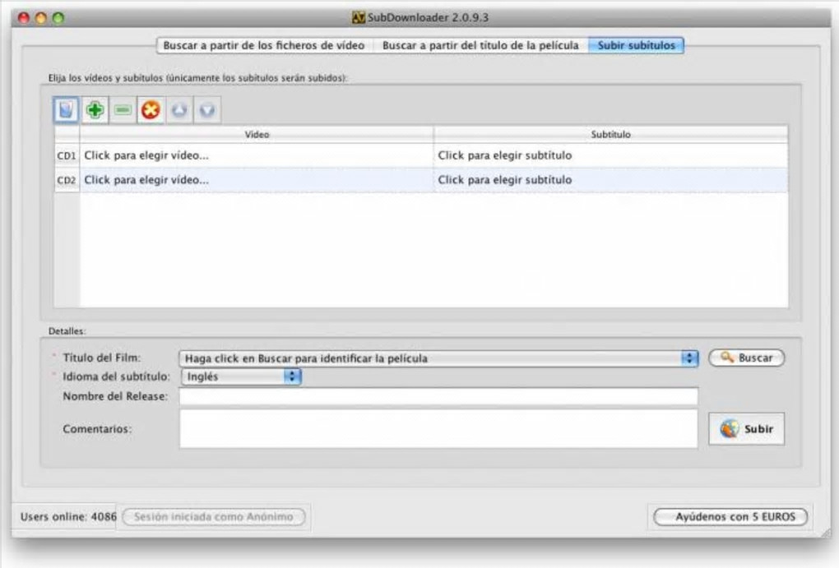Choose video for CD1 row

(257, 155)
